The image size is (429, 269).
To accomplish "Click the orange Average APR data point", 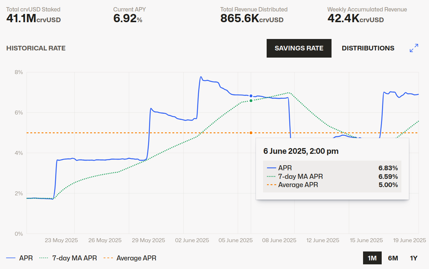I will click(x=251, y=133).
